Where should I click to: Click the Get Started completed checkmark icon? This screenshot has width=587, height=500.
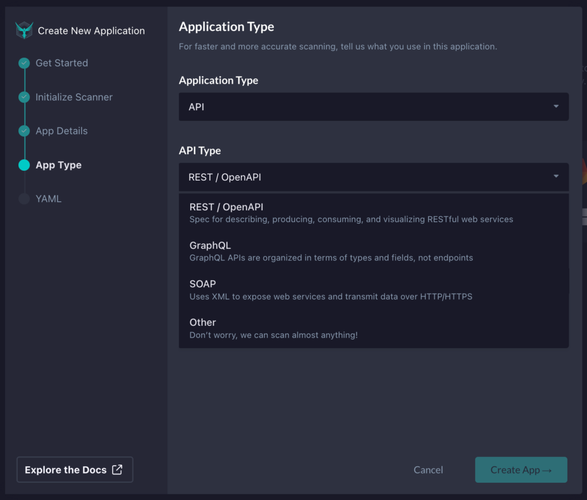(x=24, y=63)
